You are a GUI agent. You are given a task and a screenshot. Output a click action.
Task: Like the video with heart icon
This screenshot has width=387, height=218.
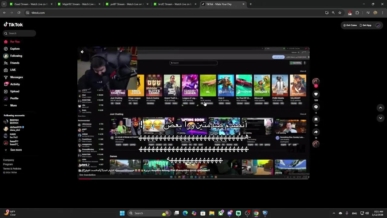tap(316, 94)
